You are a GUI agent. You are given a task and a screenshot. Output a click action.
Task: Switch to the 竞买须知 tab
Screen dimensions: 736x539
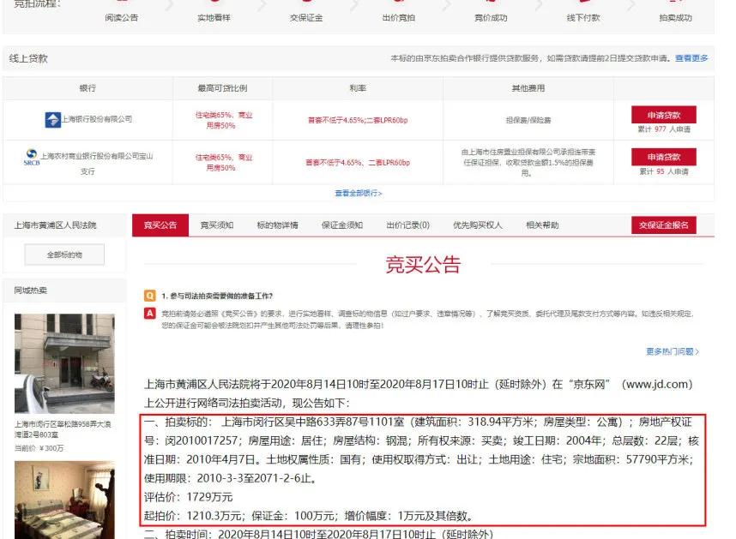tap(216, 224)
